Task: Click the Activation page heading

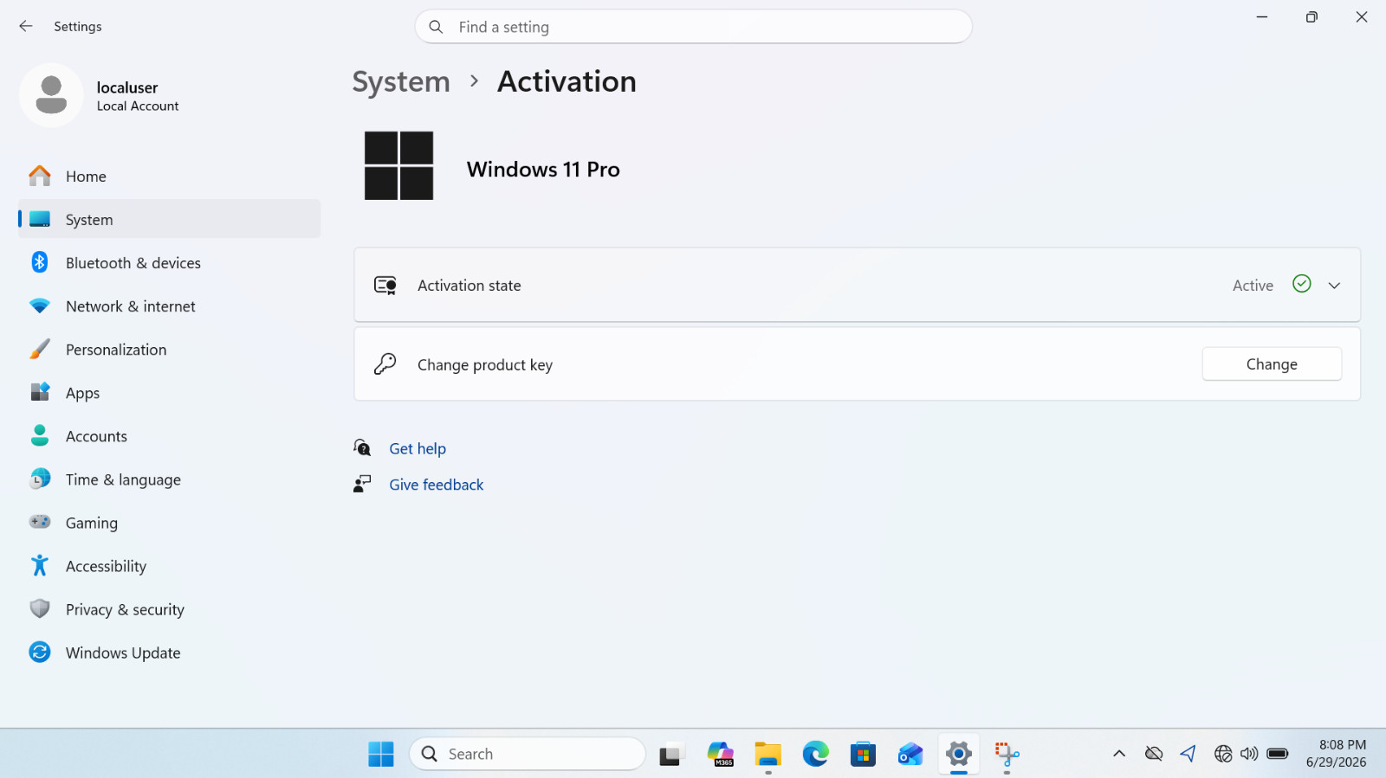Action: pyautogui.click(x=567, y=81)
